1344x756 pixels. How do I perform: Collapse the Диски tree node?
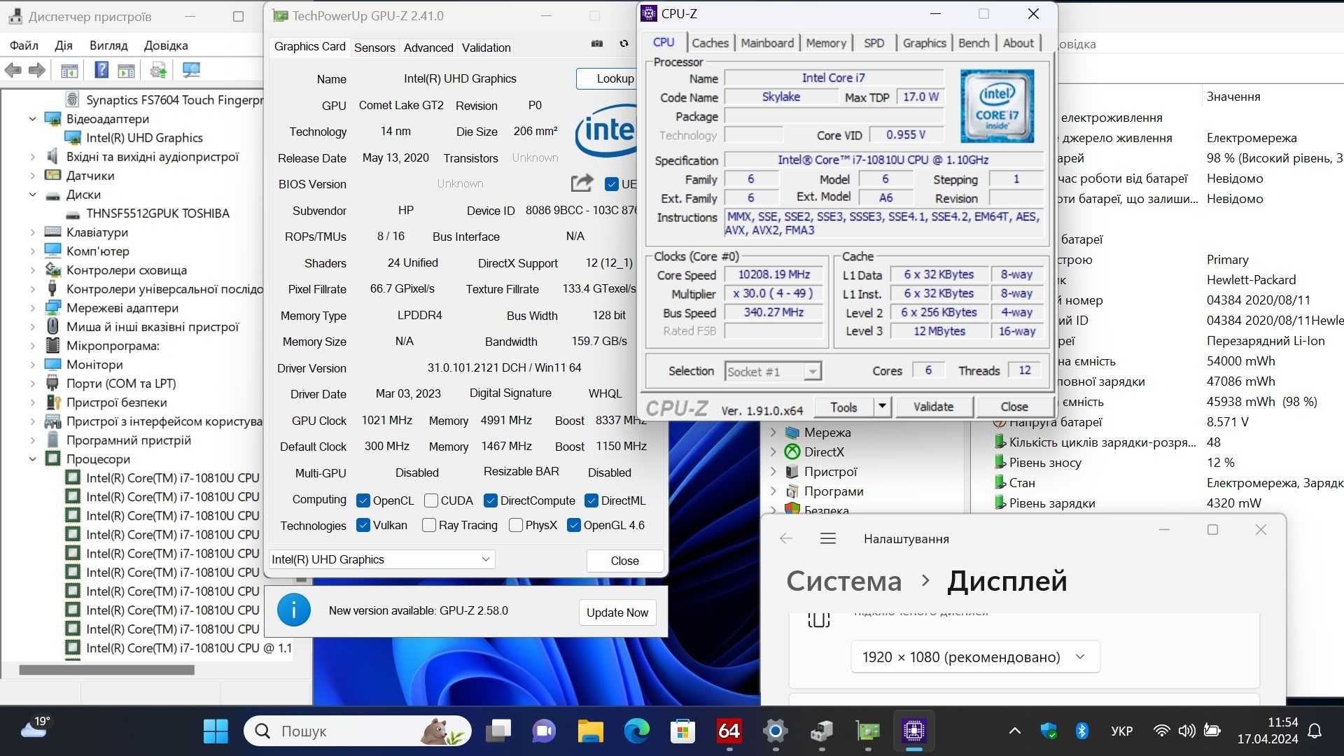pos(32,195)
